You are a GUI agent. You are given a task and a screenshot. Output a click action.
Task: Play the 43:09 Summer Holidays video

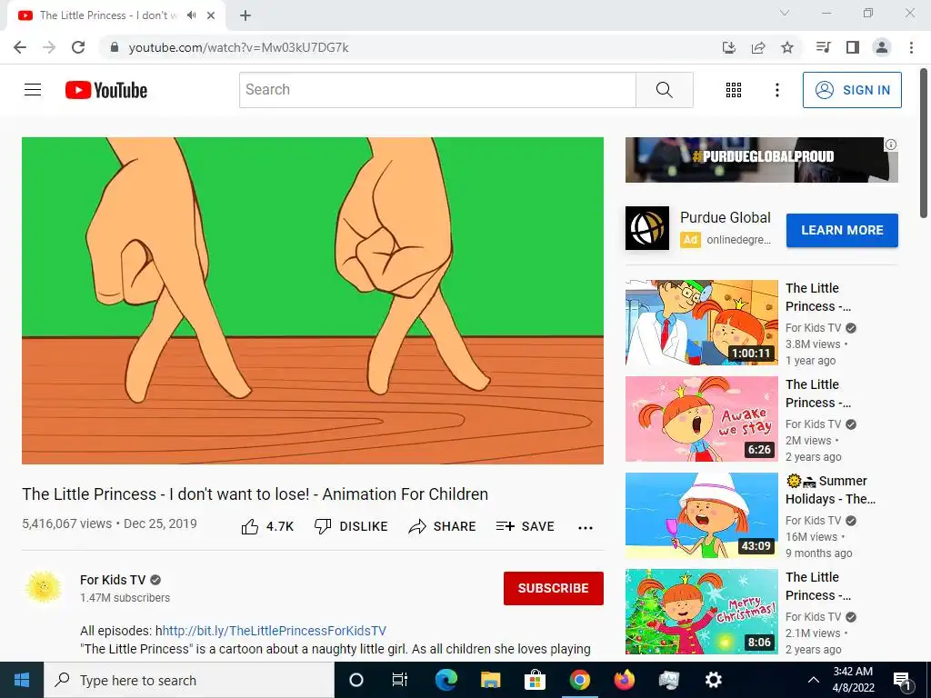(x=701, y=515)
